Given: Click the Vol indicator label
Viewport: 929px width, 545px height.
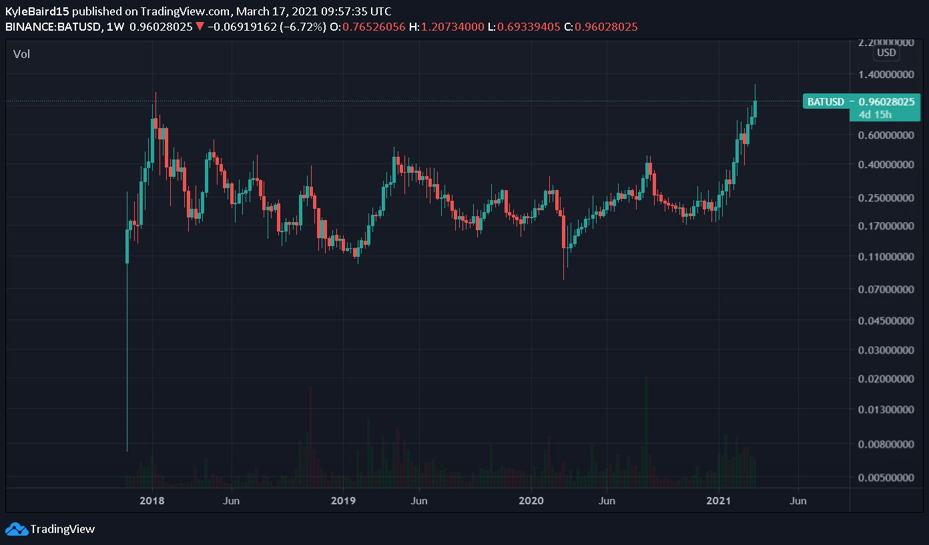Looking at the screenshot, I should pyautogui.click(x=22, y=54).
